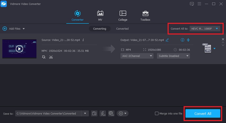This screenshot has width=226, height=123.
Task: Show source file info icon
Action: [x=83, y=40]
